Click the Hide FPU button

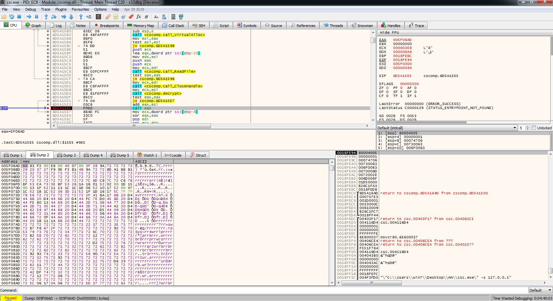tap(389, 33)
